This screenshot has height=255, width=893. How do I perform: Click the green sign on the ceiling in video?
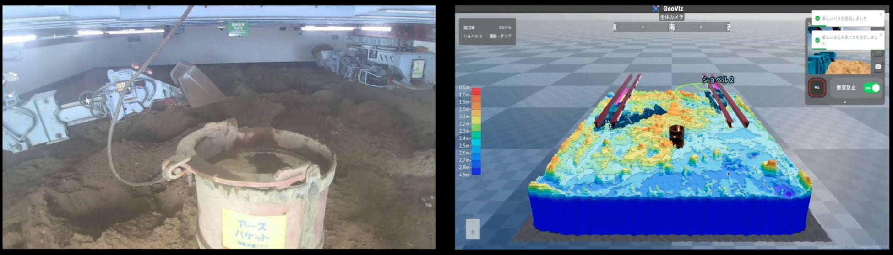click(x=239, y=28)
